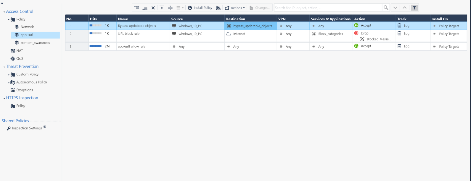Click the Source column header

pyautogui.click(x=197, y=19)
